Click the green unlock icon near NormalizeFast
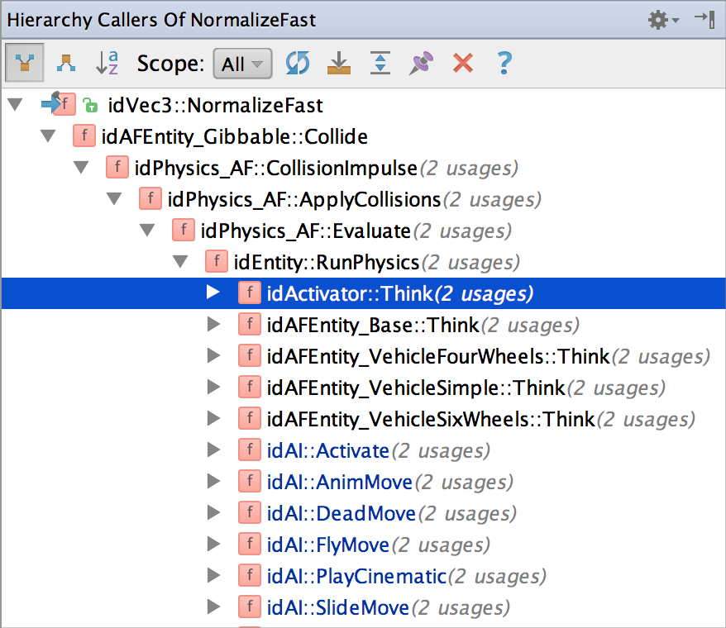The width and height of the screenshot is (726, 628). [88, 105]
